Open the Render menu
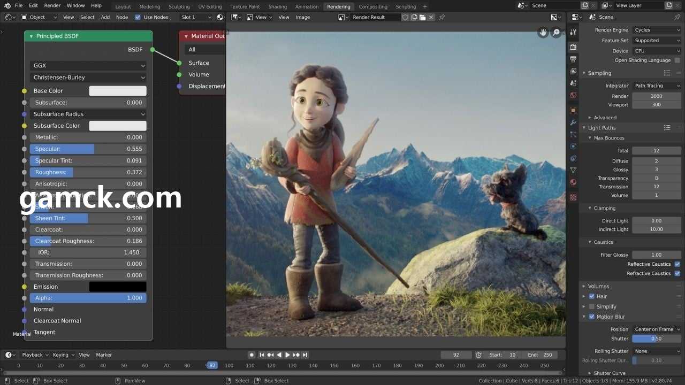Screen dimensions: 685x385 (52, 5)
